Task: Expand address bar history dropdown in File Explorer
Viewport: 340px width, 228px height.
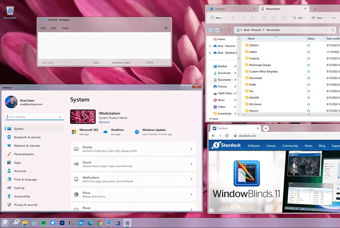Action: click(326, 30)
